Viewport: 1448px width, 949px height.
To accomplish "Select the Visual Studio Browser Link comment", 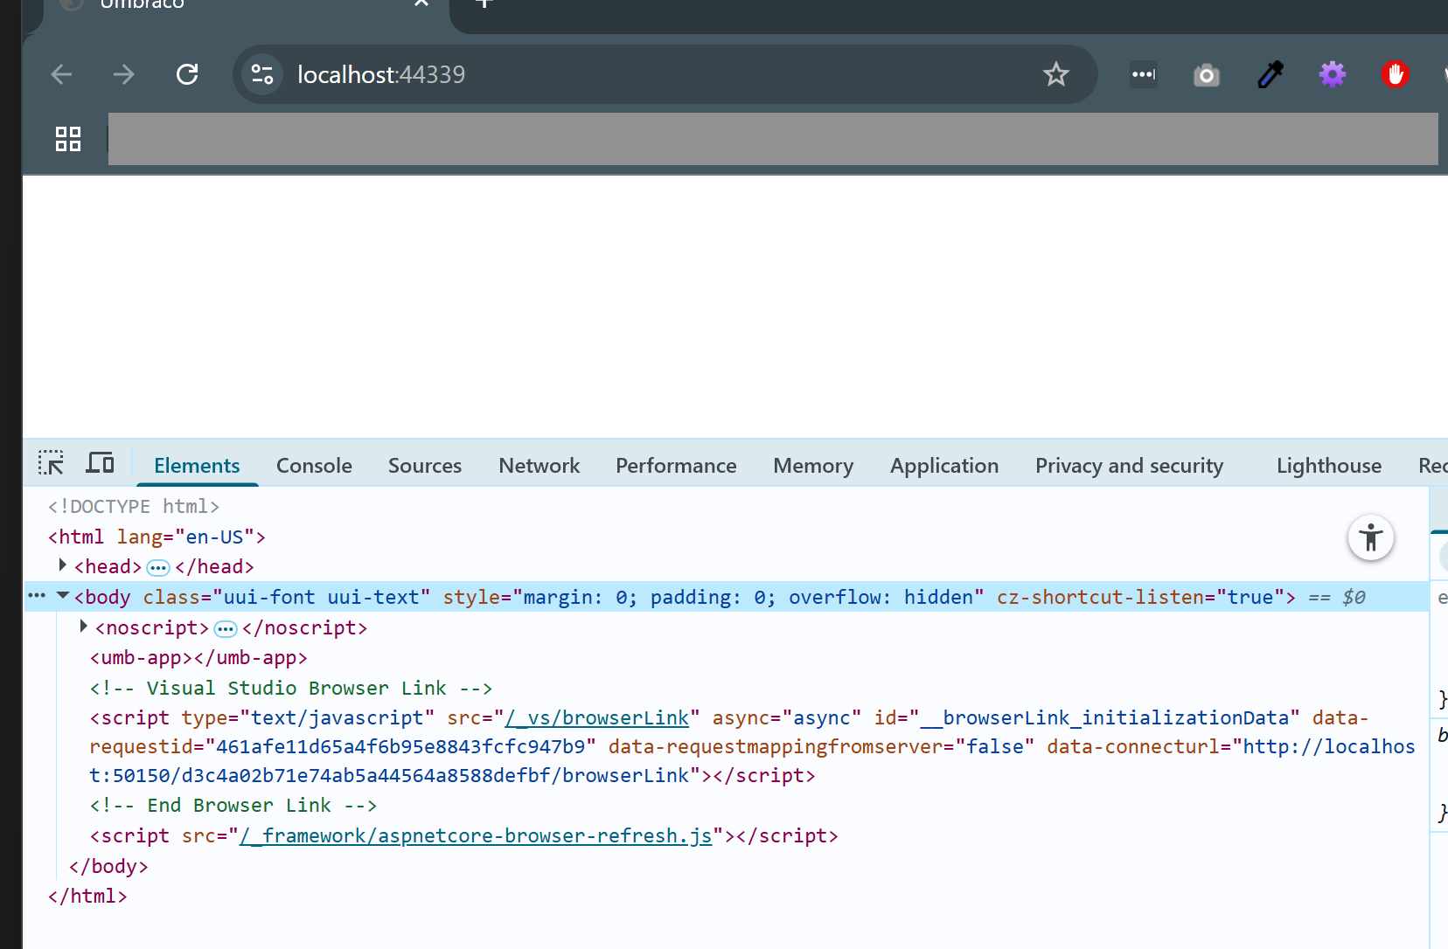I will 291,689.
